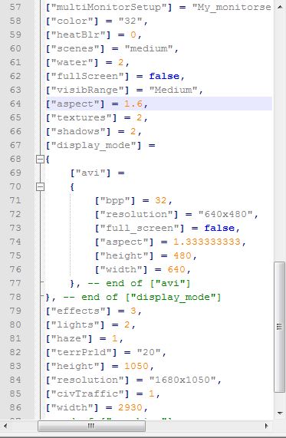The height and width of the screenshot is (438, 286).
Task: Click the 1.333333333 aspect value
Action: tap(207, 242)
